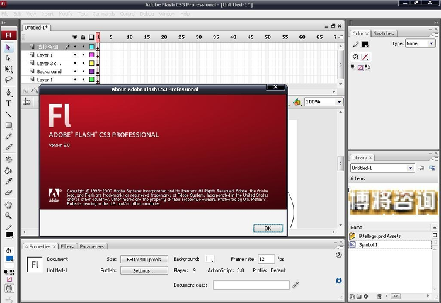Select the Subselection tool
Viewport: 441px width, 303px height.
click(x=8, y=58)
